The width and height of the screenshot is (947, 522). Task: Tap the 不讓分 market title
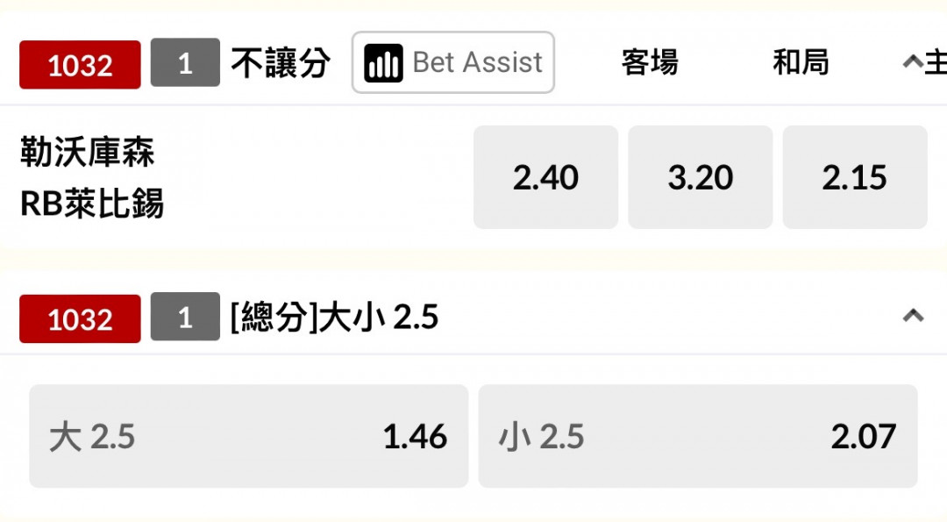(x=281, y=63)
